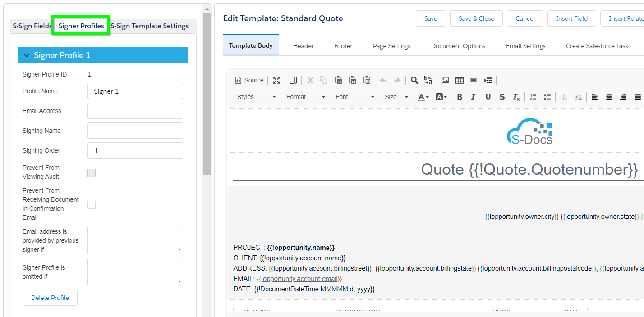Apply strikethrough formatting

point(502,97)
